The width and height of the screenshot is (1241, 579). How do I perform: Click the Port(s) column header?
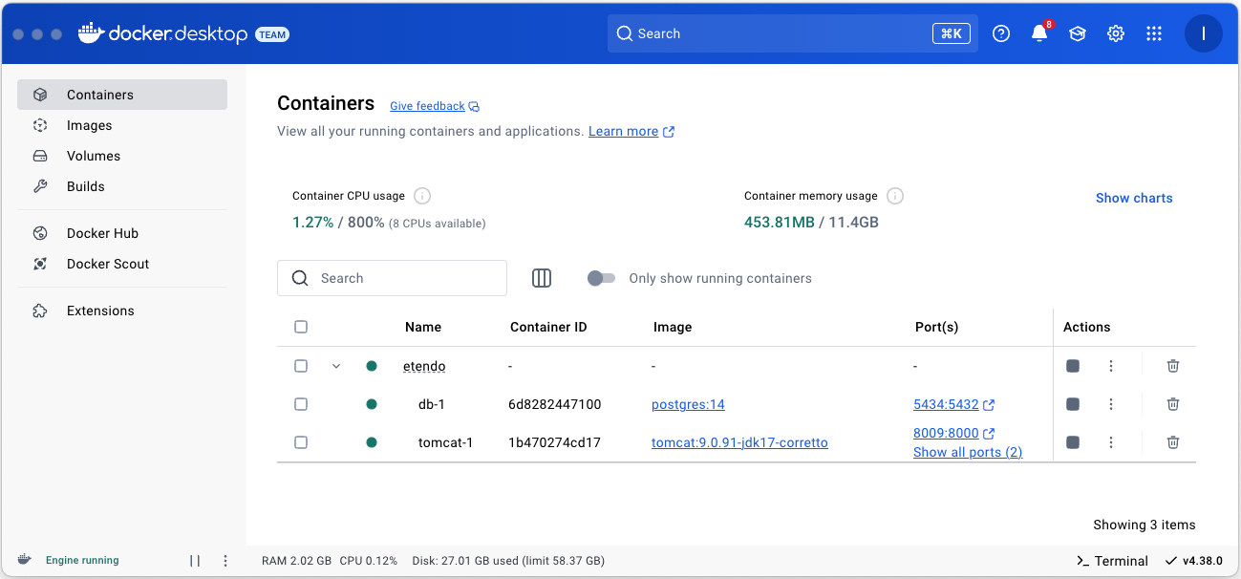pos(936,327)
